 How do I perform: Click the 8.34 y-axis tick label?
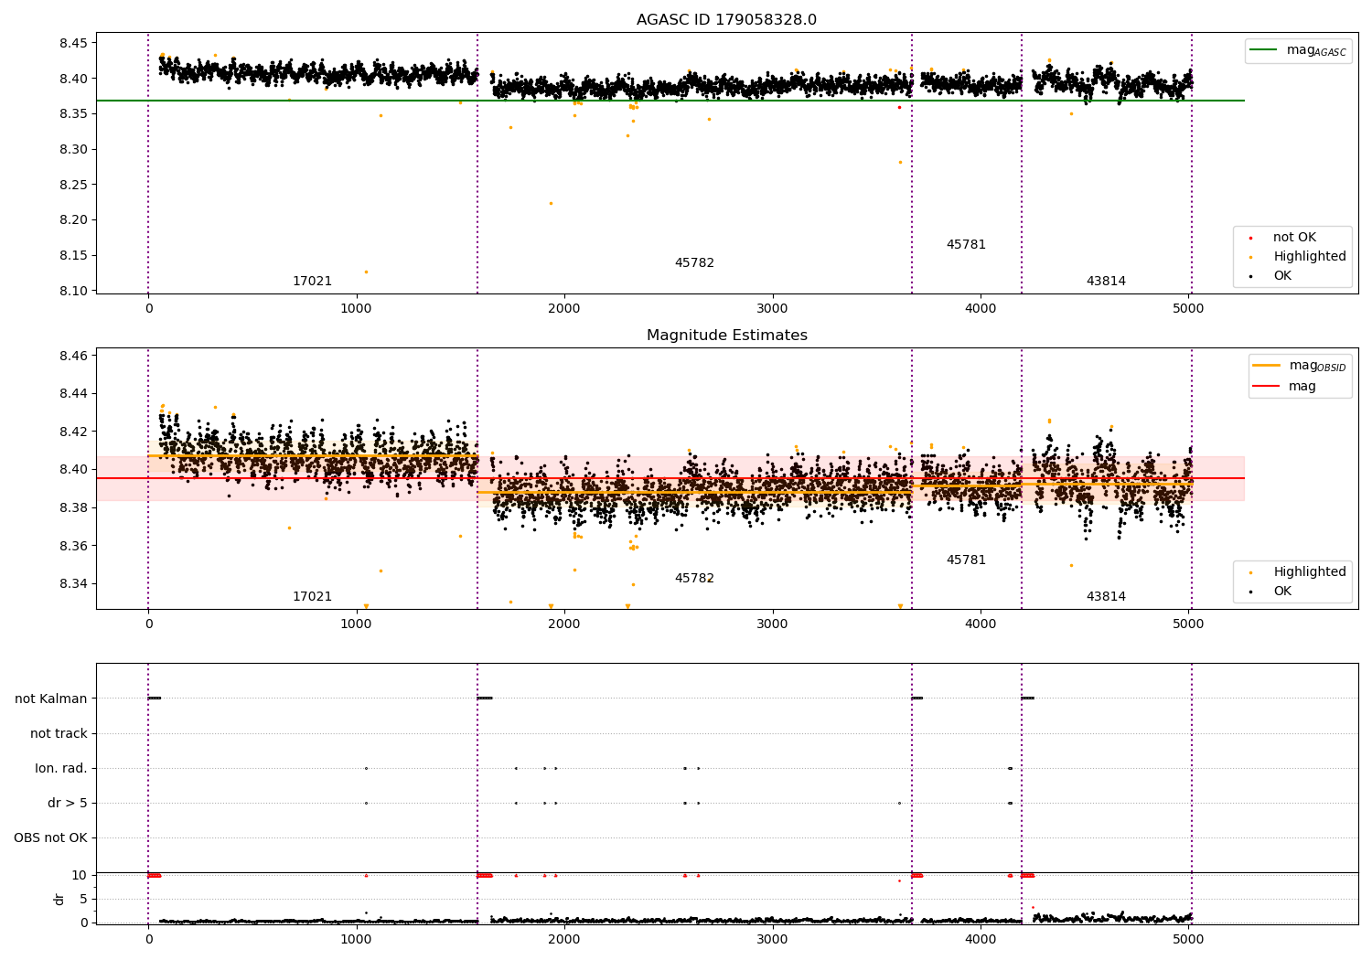click(73, 584)
